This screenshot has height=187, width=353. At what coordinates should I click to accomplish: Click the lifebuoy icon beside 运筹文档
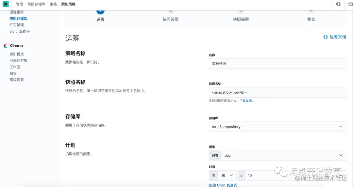point(325,37)
